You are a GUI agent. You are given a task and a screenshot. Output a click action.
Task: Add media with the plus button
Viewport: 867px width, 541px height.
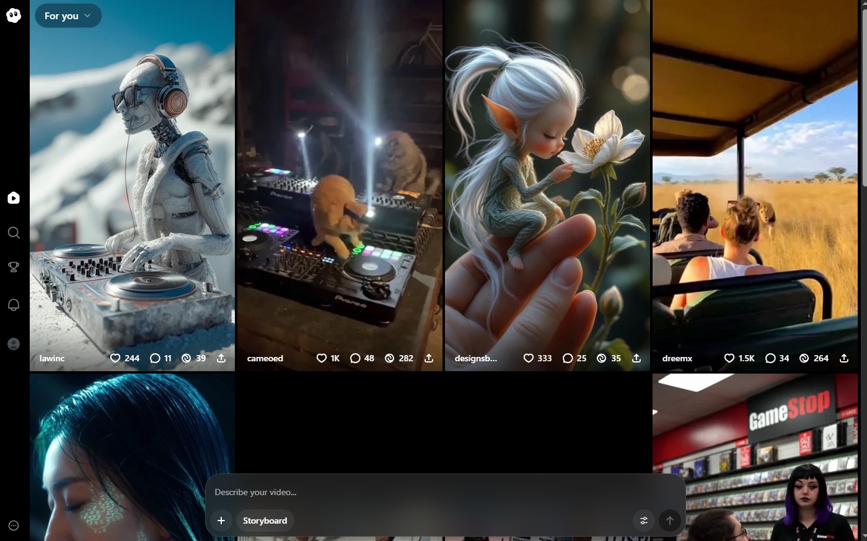[x=221, y=521]
